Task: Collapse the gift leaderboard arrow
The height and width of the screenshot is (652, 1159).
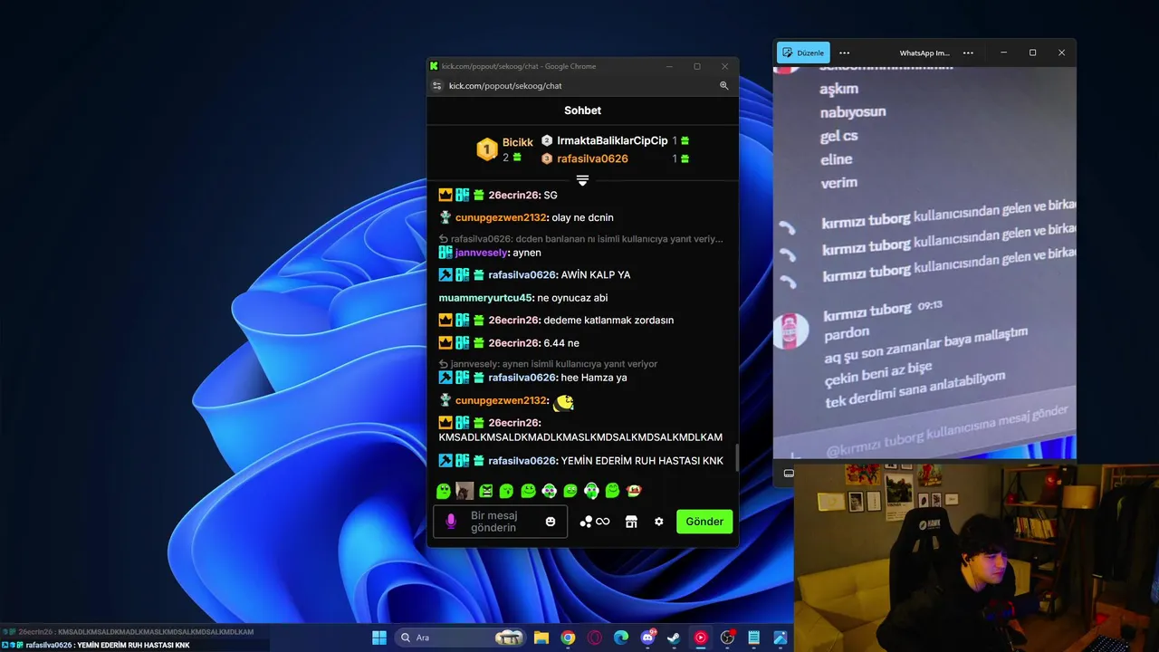Action: coord(582,181)
